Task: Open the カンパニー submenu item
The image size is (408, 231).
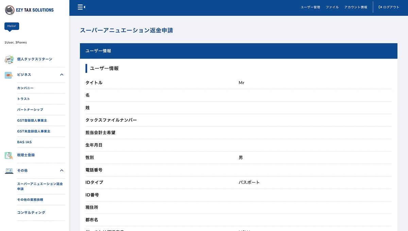Action: click(26, 88)
